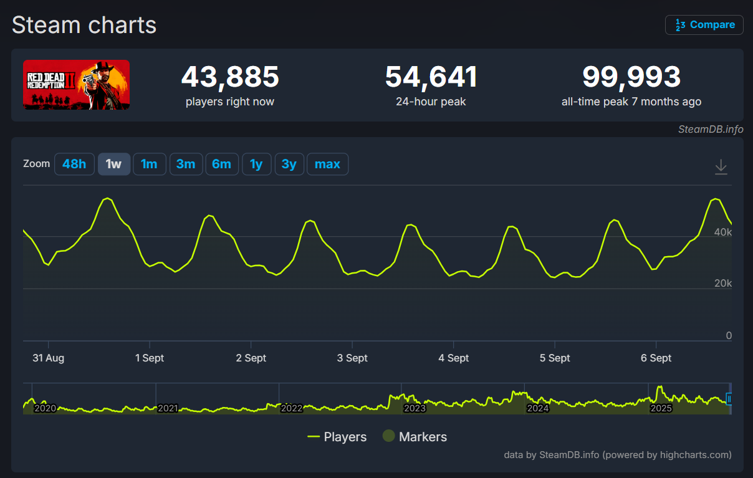
Task: Set zoom to 48h
Action: (x=74, y=164)
